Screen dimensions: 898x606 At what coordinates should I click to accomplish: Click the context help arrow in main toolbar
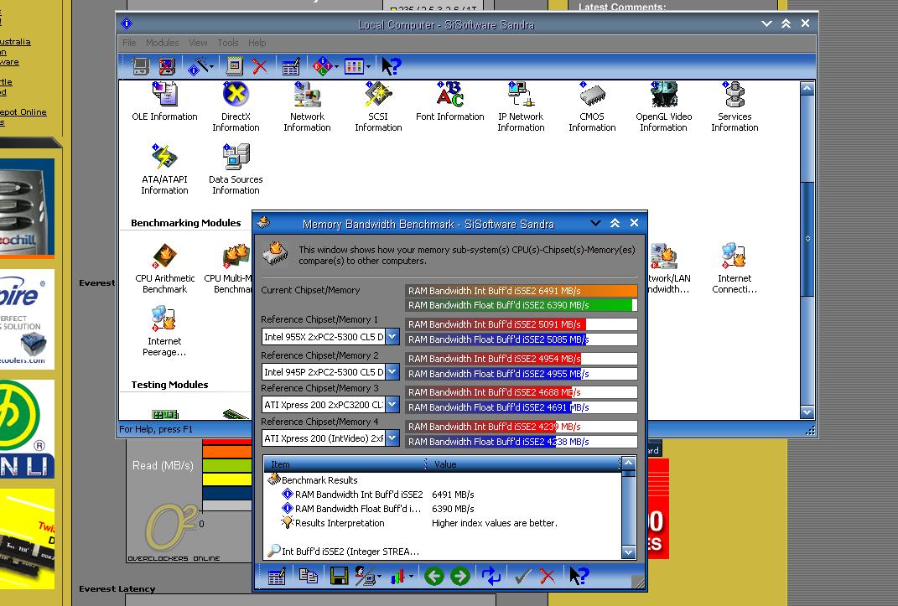pos(392,66)
